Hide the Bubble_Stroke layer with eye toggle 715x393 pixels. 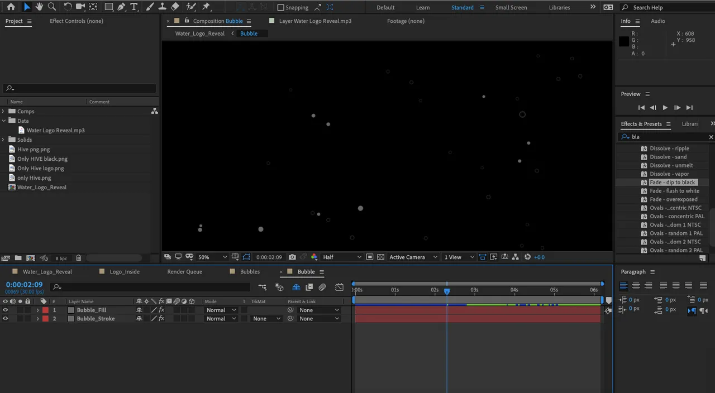point(6,318)
